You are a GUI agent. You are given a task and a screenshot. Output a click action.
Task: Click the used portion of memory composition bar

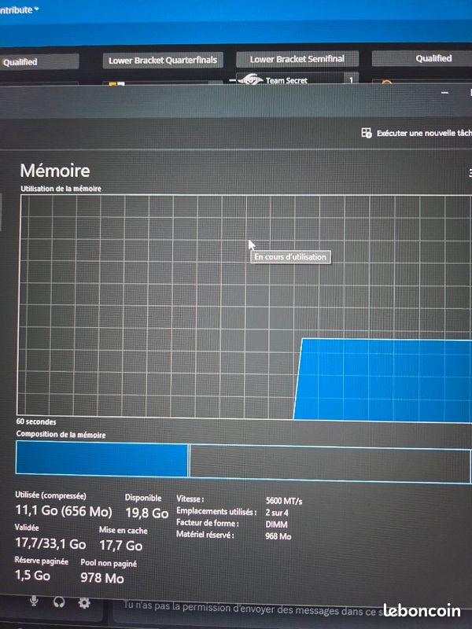point(101,458)
